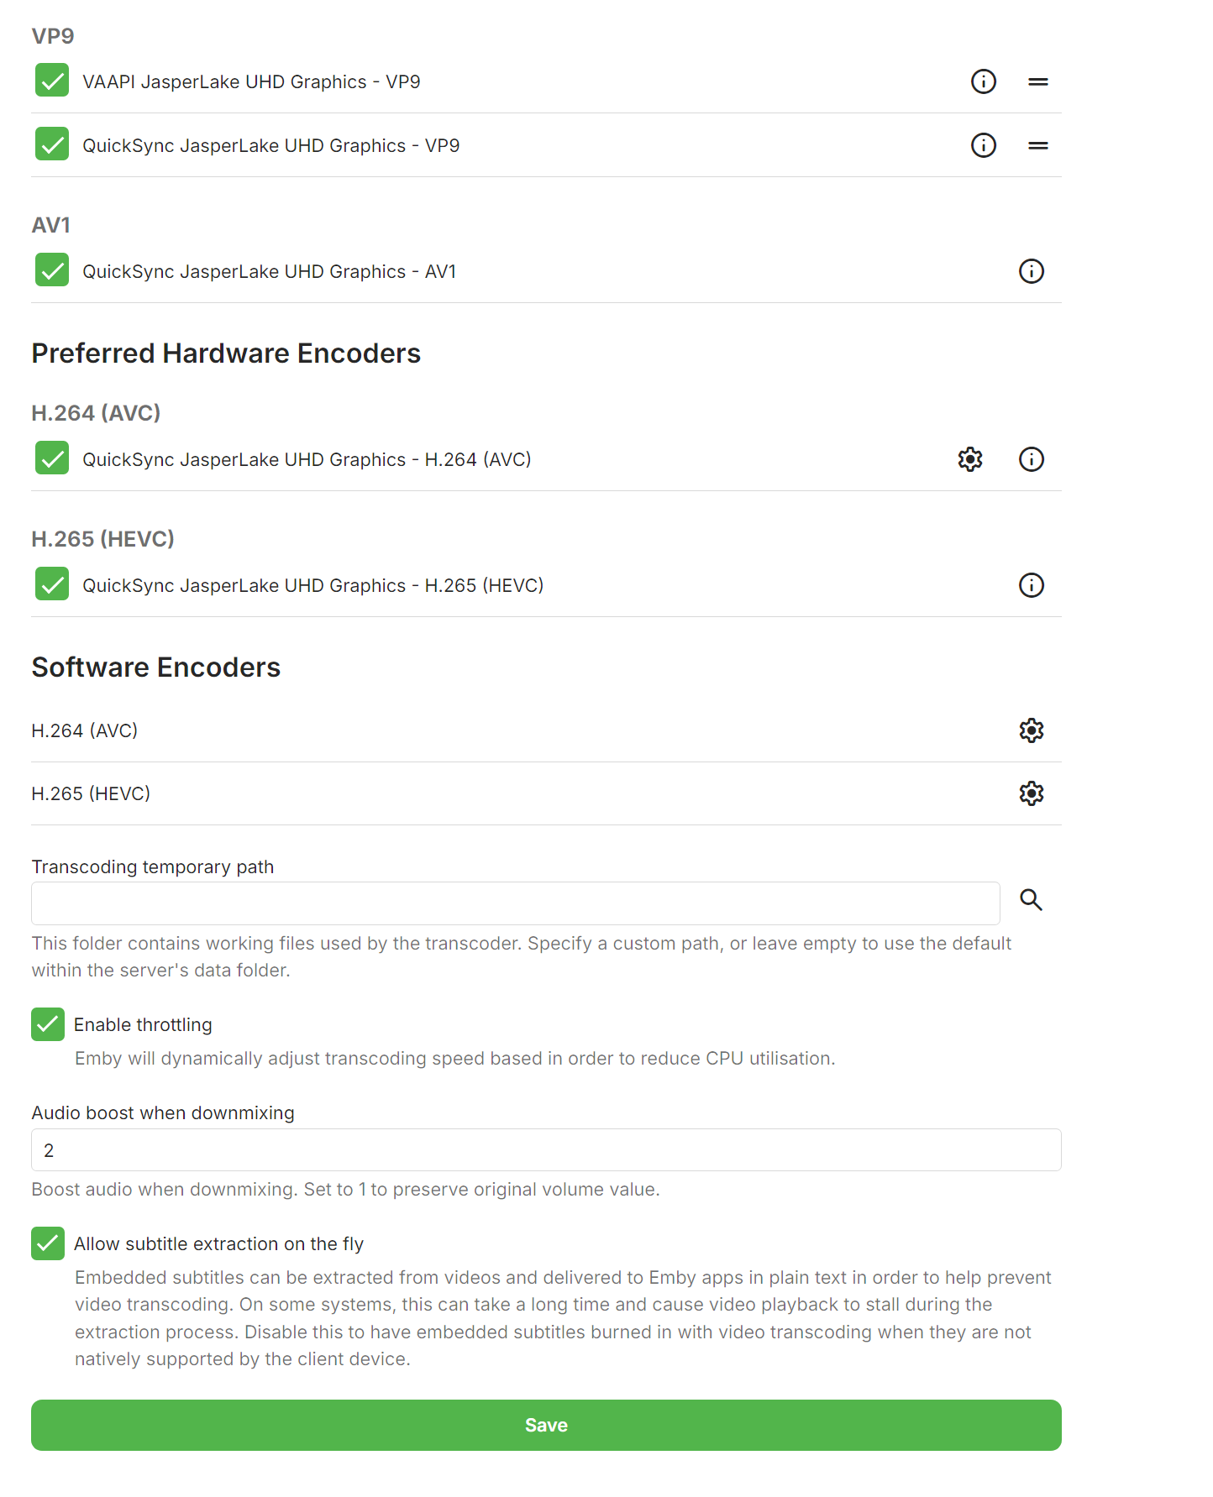Uncheck VAAPI JasperLake UHD Graphics VP9
Screen dimensions: 1213x1497
tap(52, 81)
